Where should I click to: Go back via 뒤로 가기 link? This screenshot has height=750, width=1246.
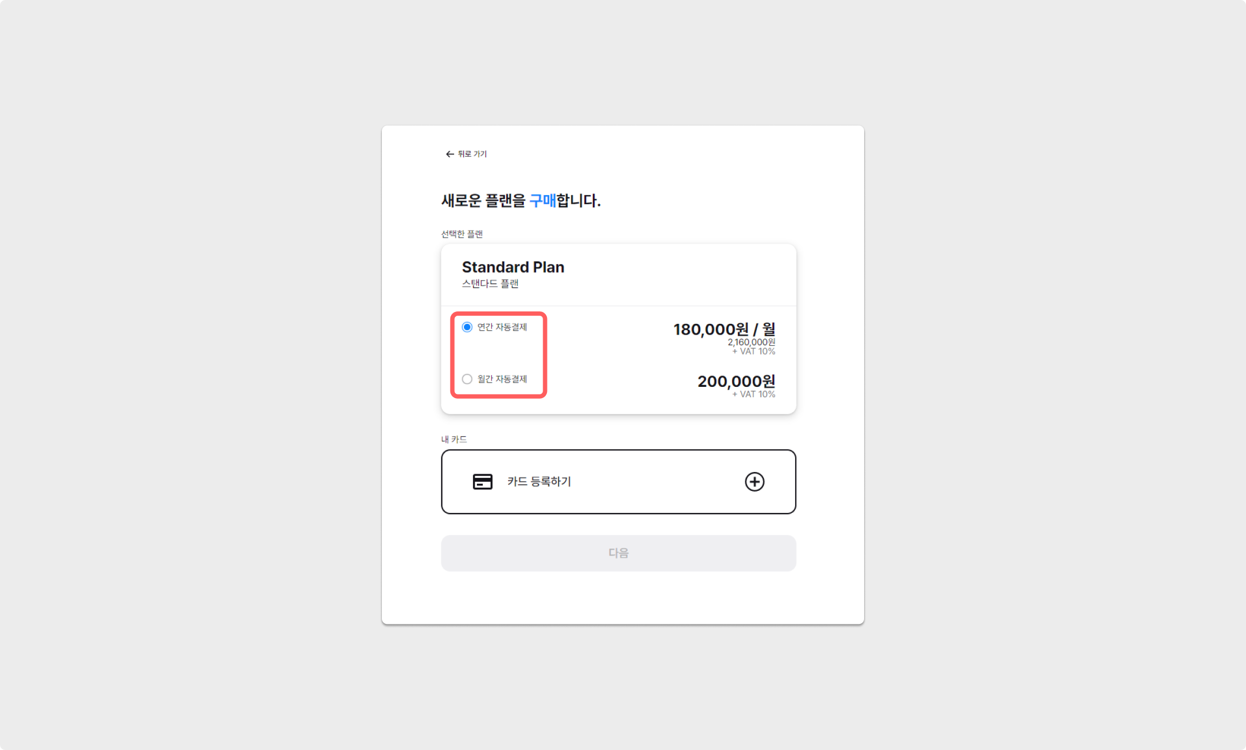[x=466, y=154]
